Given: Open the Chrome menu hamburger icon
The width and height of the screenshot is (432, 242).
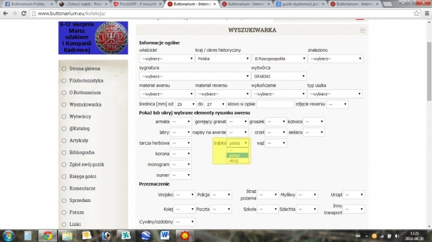Looking at the screenshot, I should [427, 14].
